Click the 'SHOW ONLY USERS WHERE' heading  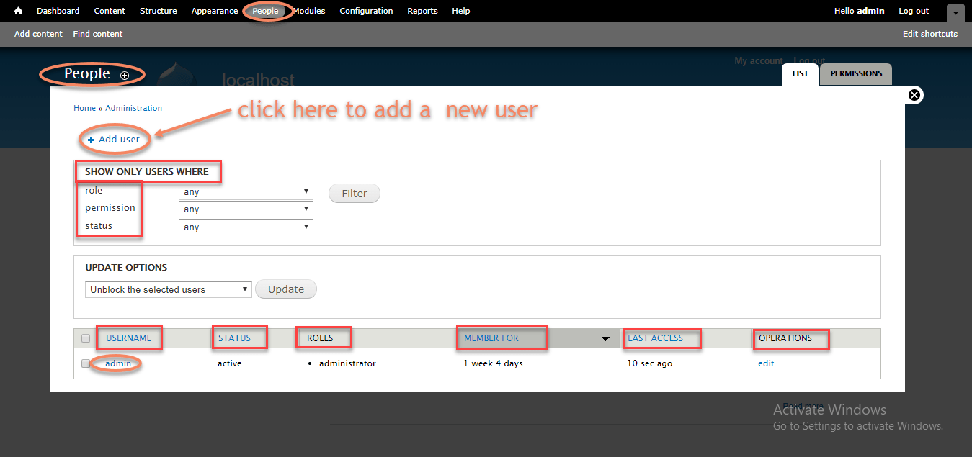coord(147,172)
